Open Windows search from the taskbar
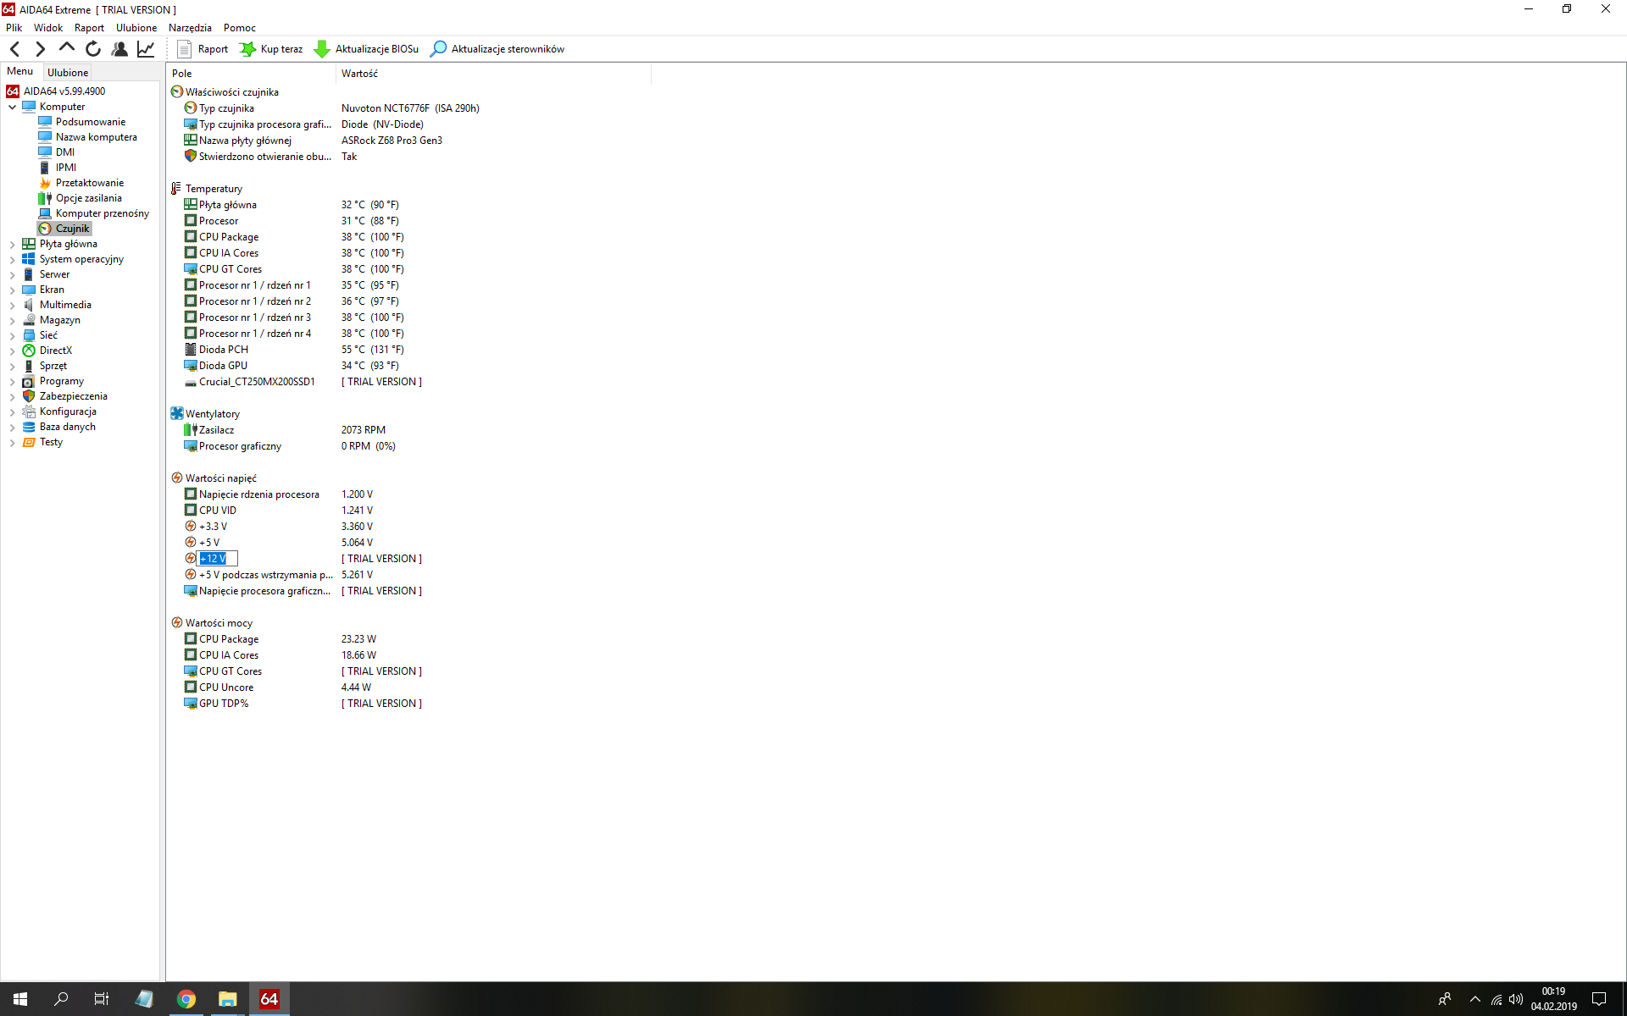This screenshot has width=1627, height=1016. tap(61, 999)
